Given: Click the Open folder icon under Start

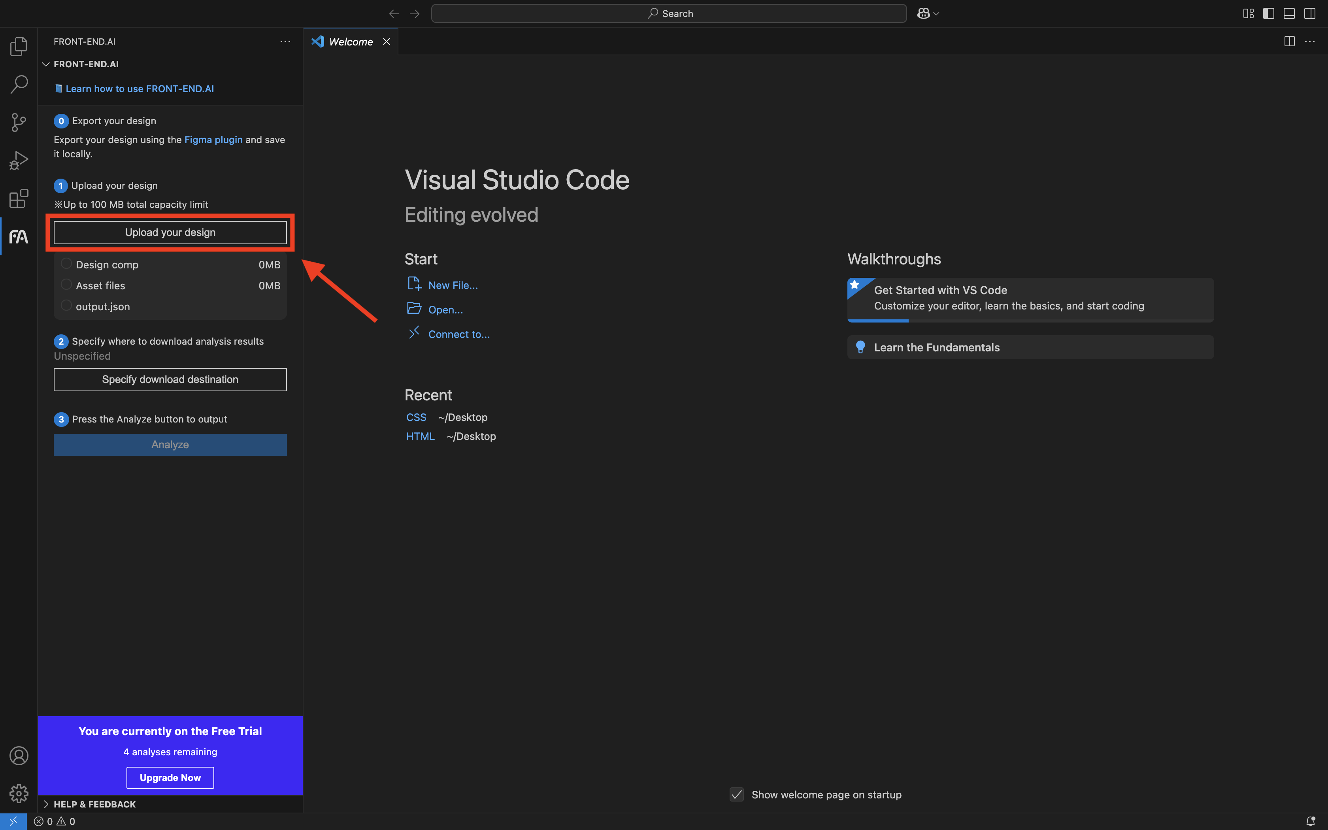Looking at the screenshot, I should click(414, 309).
